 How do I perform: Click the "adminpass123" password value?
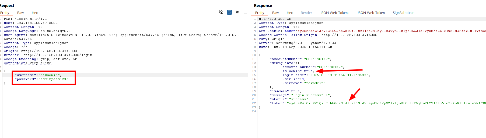[53, 79]
